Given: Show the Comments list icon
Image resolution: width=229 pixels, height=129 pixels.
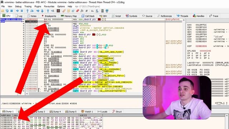Looking at the screenshot, I should click(68, 11).
